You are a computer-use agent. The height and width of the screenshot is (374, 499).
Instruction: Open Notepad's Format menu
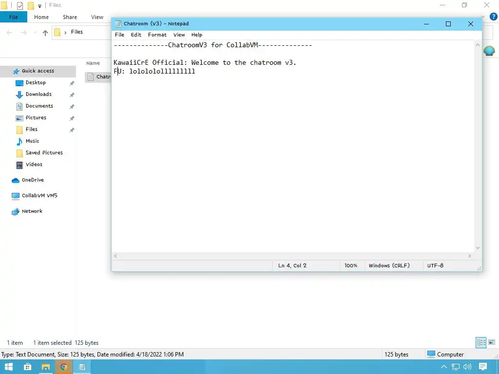157,35
